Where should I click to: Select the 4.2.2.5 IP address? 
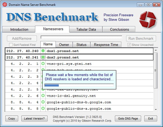[24, 90]
